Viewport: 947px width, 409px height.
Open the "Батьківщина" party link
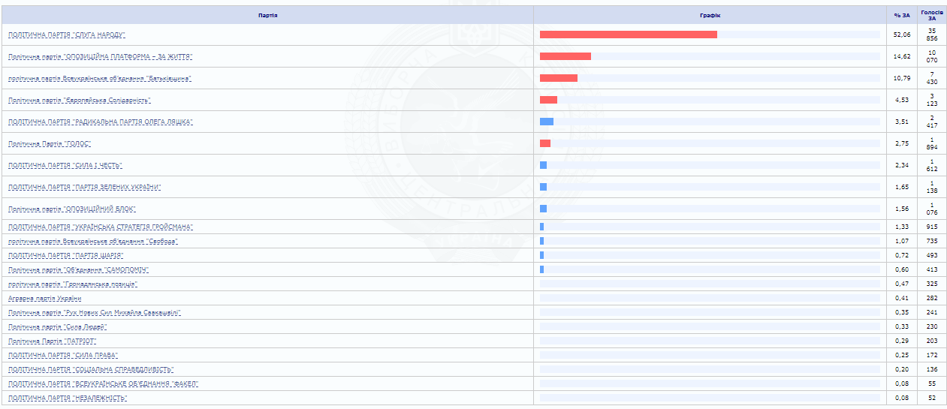[x=99, y=79]
